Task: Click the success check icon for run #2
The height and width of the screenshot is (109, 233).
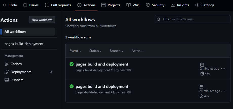Action: [x=72, y=64]
